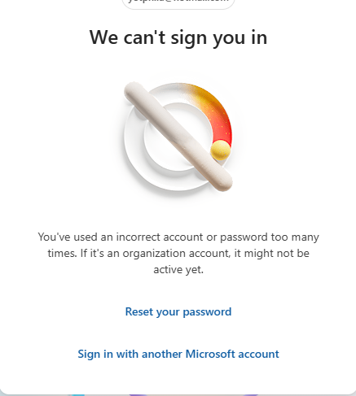
Task: Click the center purple shape below the dialog
Action: [x=138, y=395]
